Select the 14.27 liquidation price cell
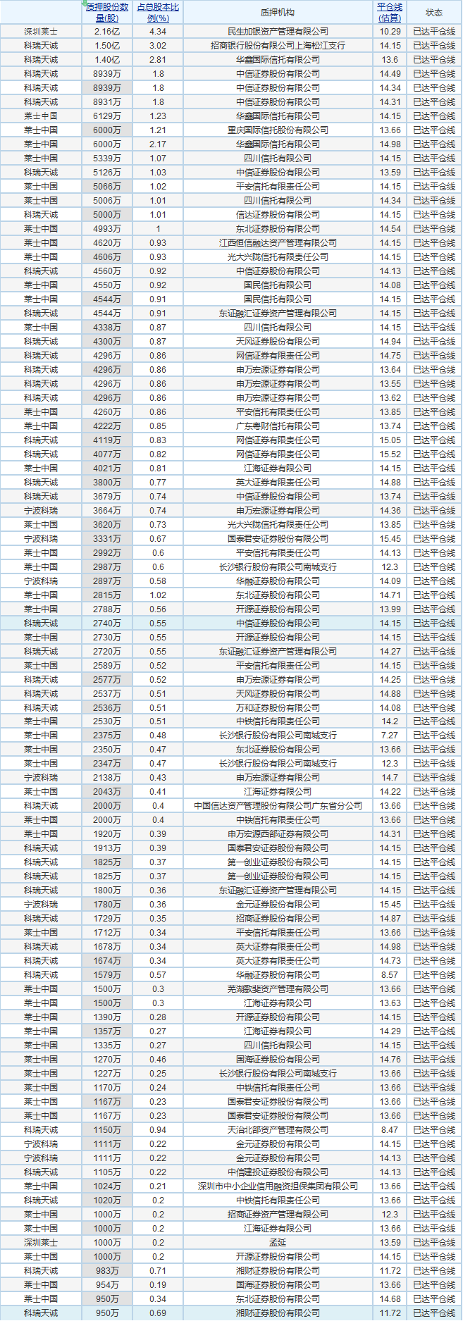The height and width of the screenshot is (1321, 463). coord(390,652)
